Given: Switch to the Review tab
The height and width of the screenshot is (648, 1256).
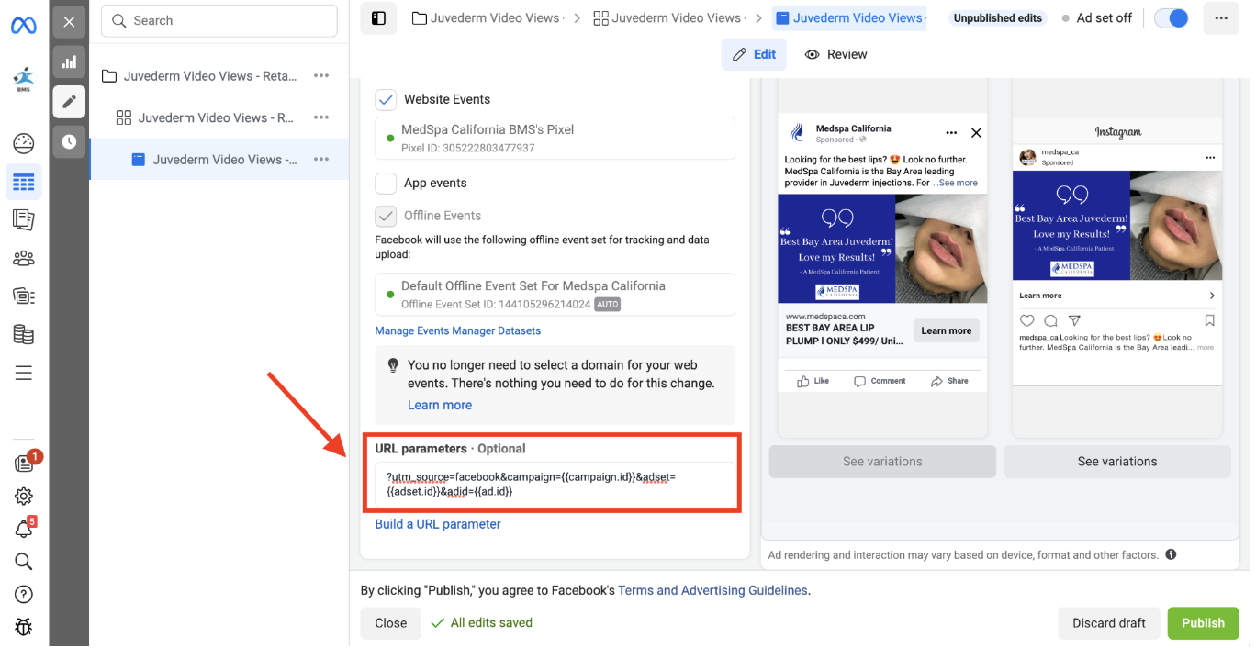Looking at the screenshot, I should 835,54.
